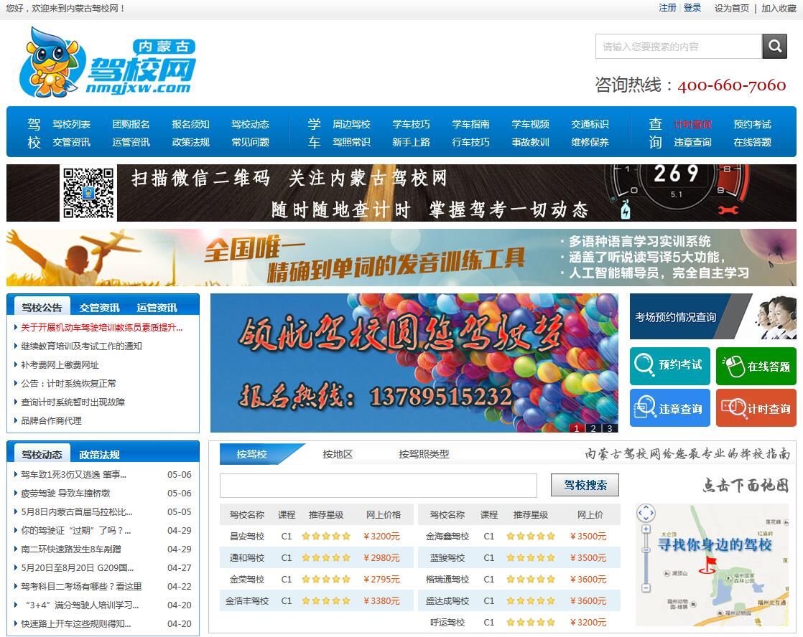Select the 按地区 search tab
The width and height of the screenshot is (803, 637).
click(338, 454)
